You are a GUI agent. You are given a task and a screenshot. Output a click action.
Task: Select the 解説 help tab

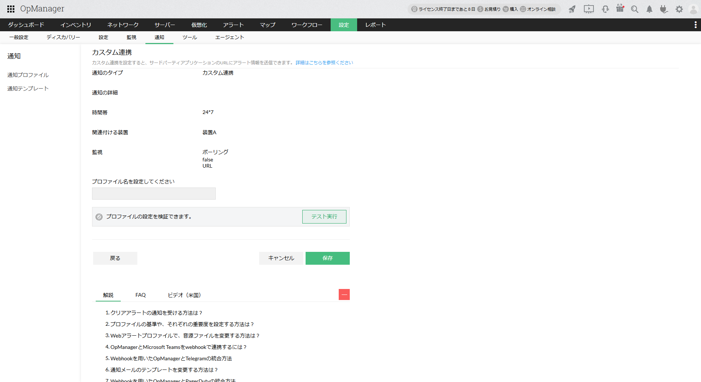pyautogui.click(x=108, y=295)
